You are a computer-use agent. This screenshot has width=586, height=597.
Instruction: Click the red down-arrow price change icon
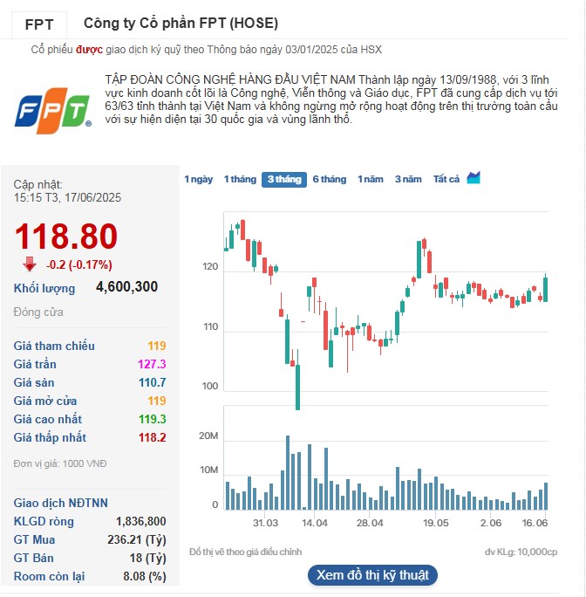tap(30, 264)
